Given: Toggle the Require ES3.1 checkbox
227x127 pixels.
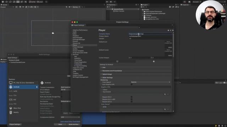Looking at the screenshot, I should point(132,97).
